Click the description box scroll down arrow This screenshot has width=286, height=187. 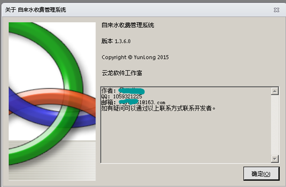[275, 159]
